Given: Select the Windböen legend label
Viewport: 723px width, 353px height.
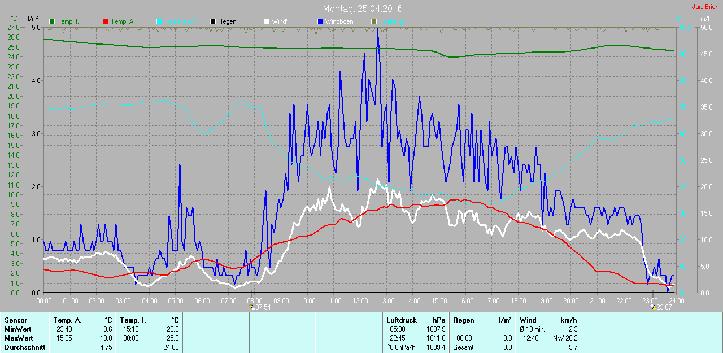Looking at the screenshot, I should (x=339, y=21).
